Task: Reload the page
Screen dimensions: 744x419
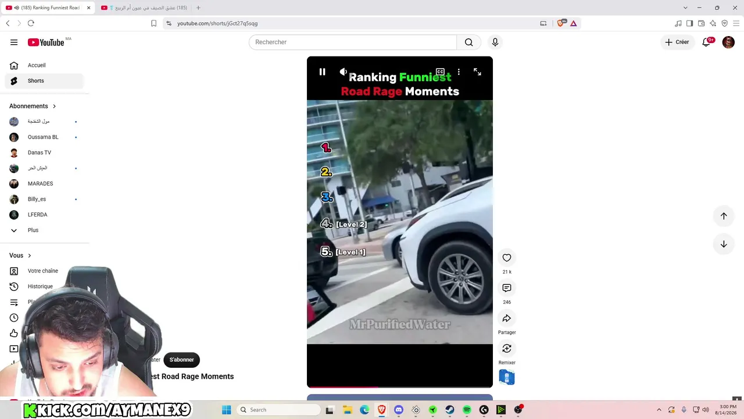Action: (x=31, y=23)
